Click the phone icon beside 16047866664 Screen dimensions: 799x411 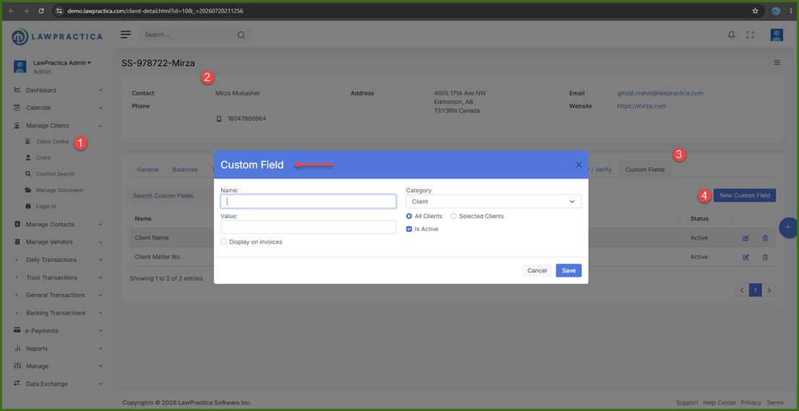[219, 118]
